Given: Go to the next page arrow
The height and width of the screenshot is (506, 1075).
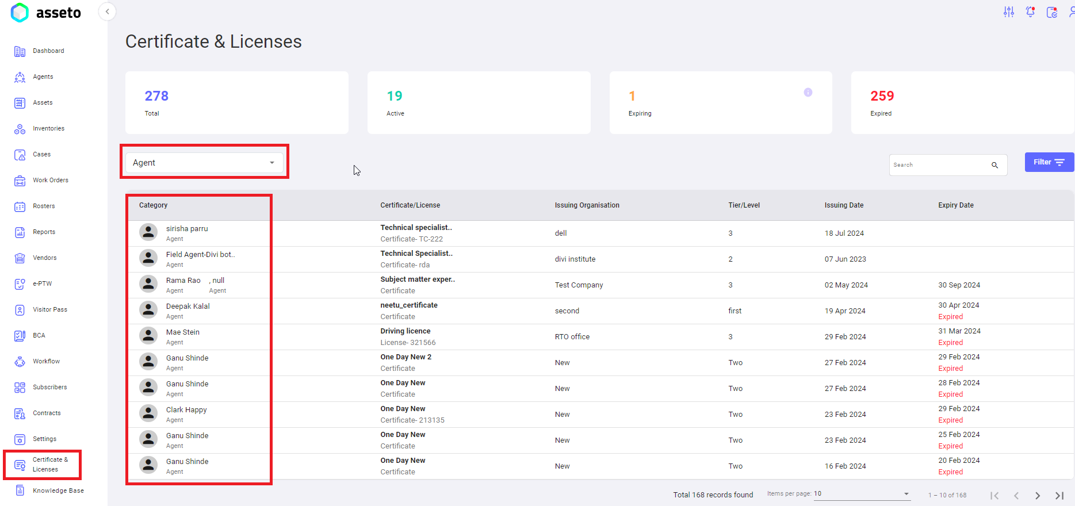Looking at the screenshot, I should tap(1038, 496).
